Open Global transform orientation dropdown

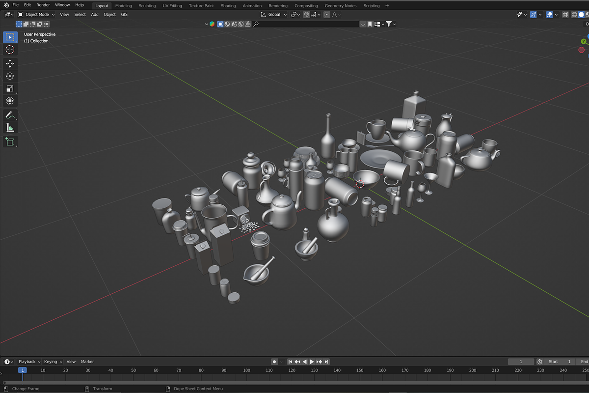(x=274, y=15)
